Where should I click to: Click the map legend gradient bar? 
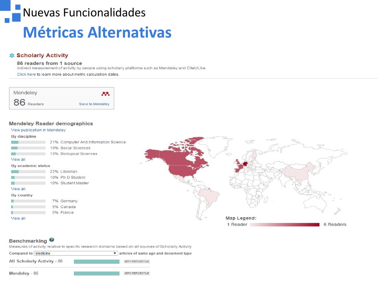(x=285, y=224)
